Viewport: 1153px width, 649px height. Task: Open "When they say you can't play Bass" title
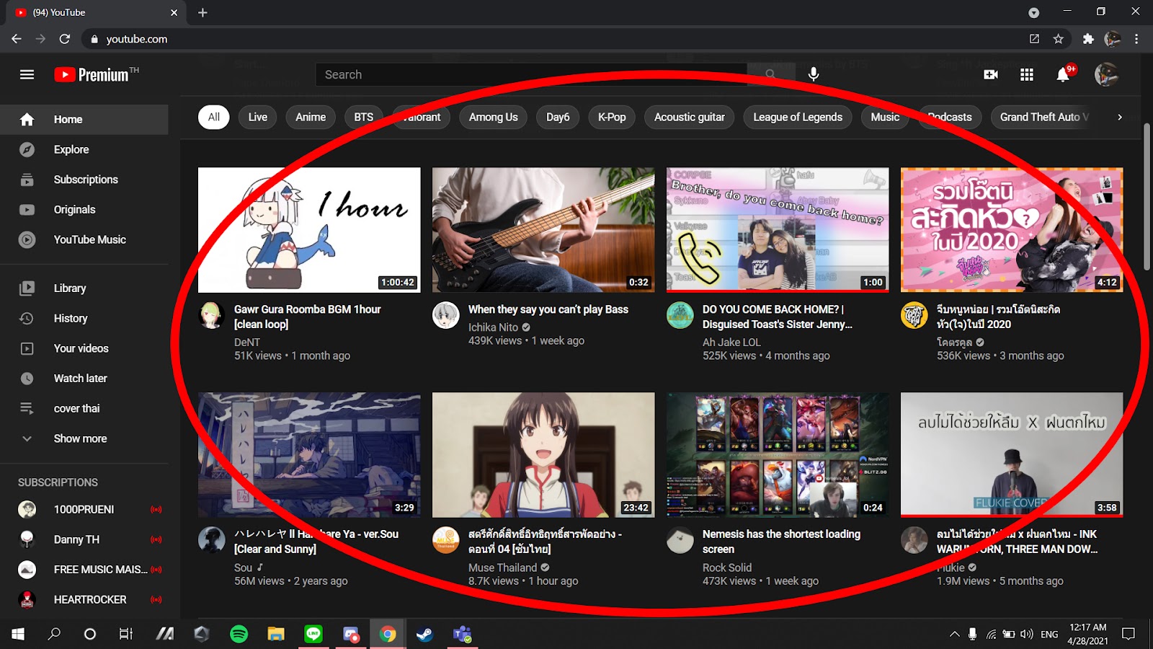548,309
